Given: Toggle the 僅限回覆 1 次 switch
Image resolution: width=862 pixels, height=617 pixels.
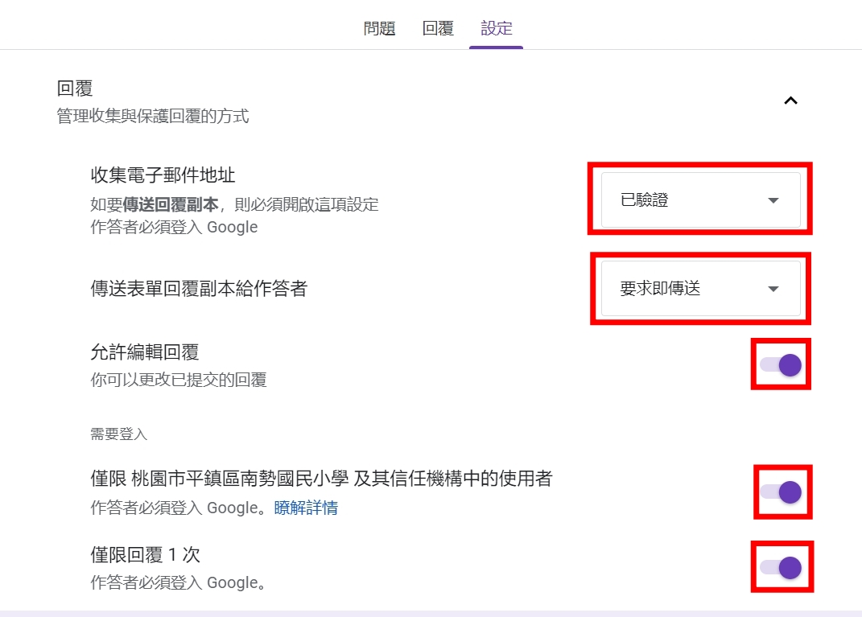Looking at the screenshot, I should (x=781, y=567).
